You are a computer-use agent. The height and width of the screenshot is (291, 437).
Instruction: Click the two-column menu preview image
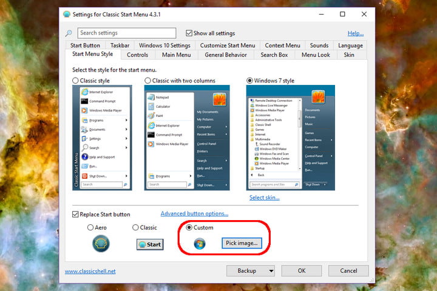coord(187,138)
